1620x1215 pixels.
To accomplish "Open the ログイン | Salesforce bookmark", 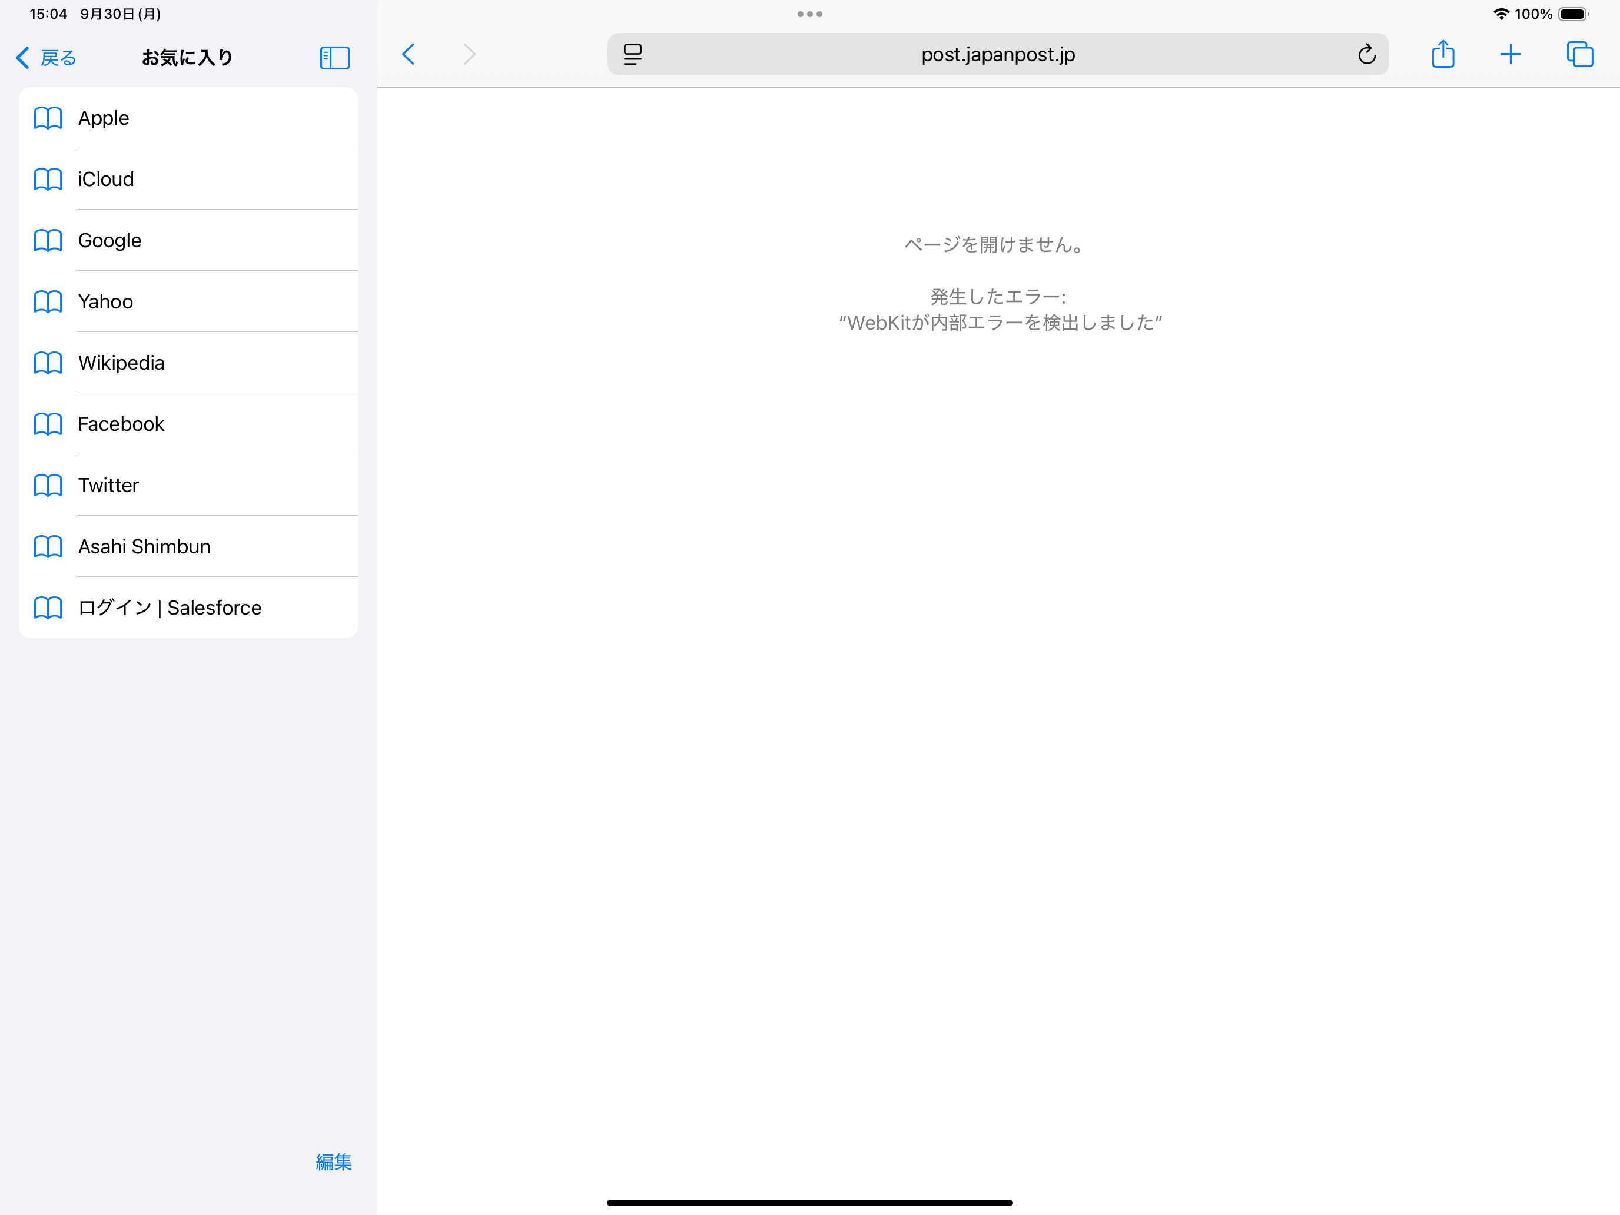I will pyautogui.click(x=188, y=608).
